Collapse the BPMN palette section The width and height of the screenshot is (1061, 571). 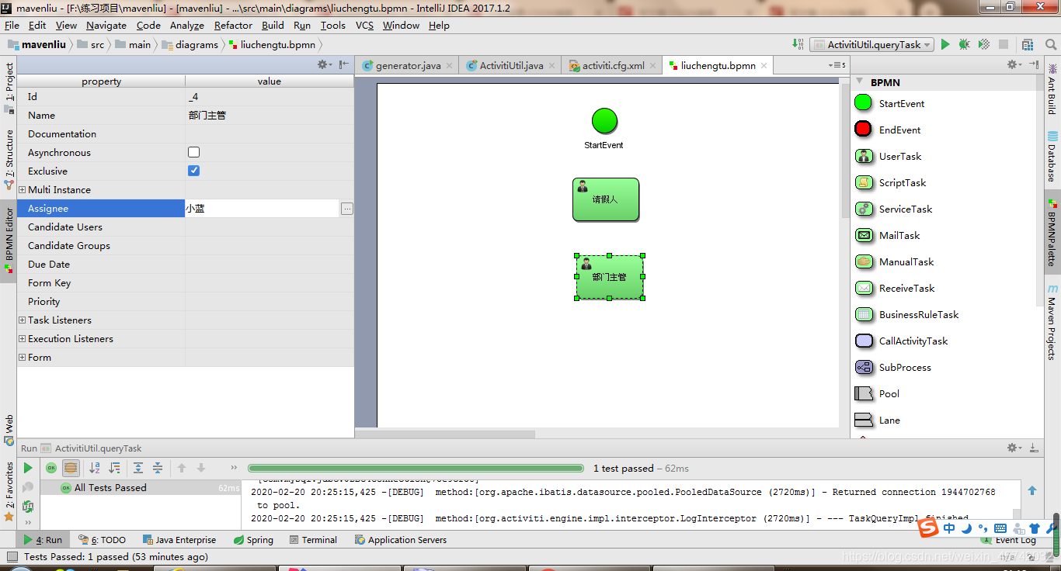(860, 81)
